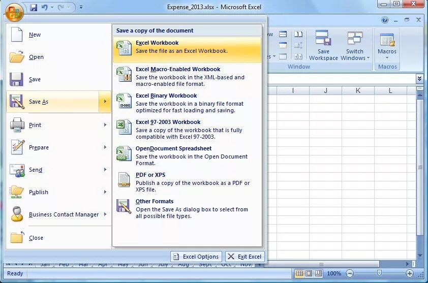Save as Excel 97-2003 Workbook
This screenshot has height=283, width=428.
(187, 130)
